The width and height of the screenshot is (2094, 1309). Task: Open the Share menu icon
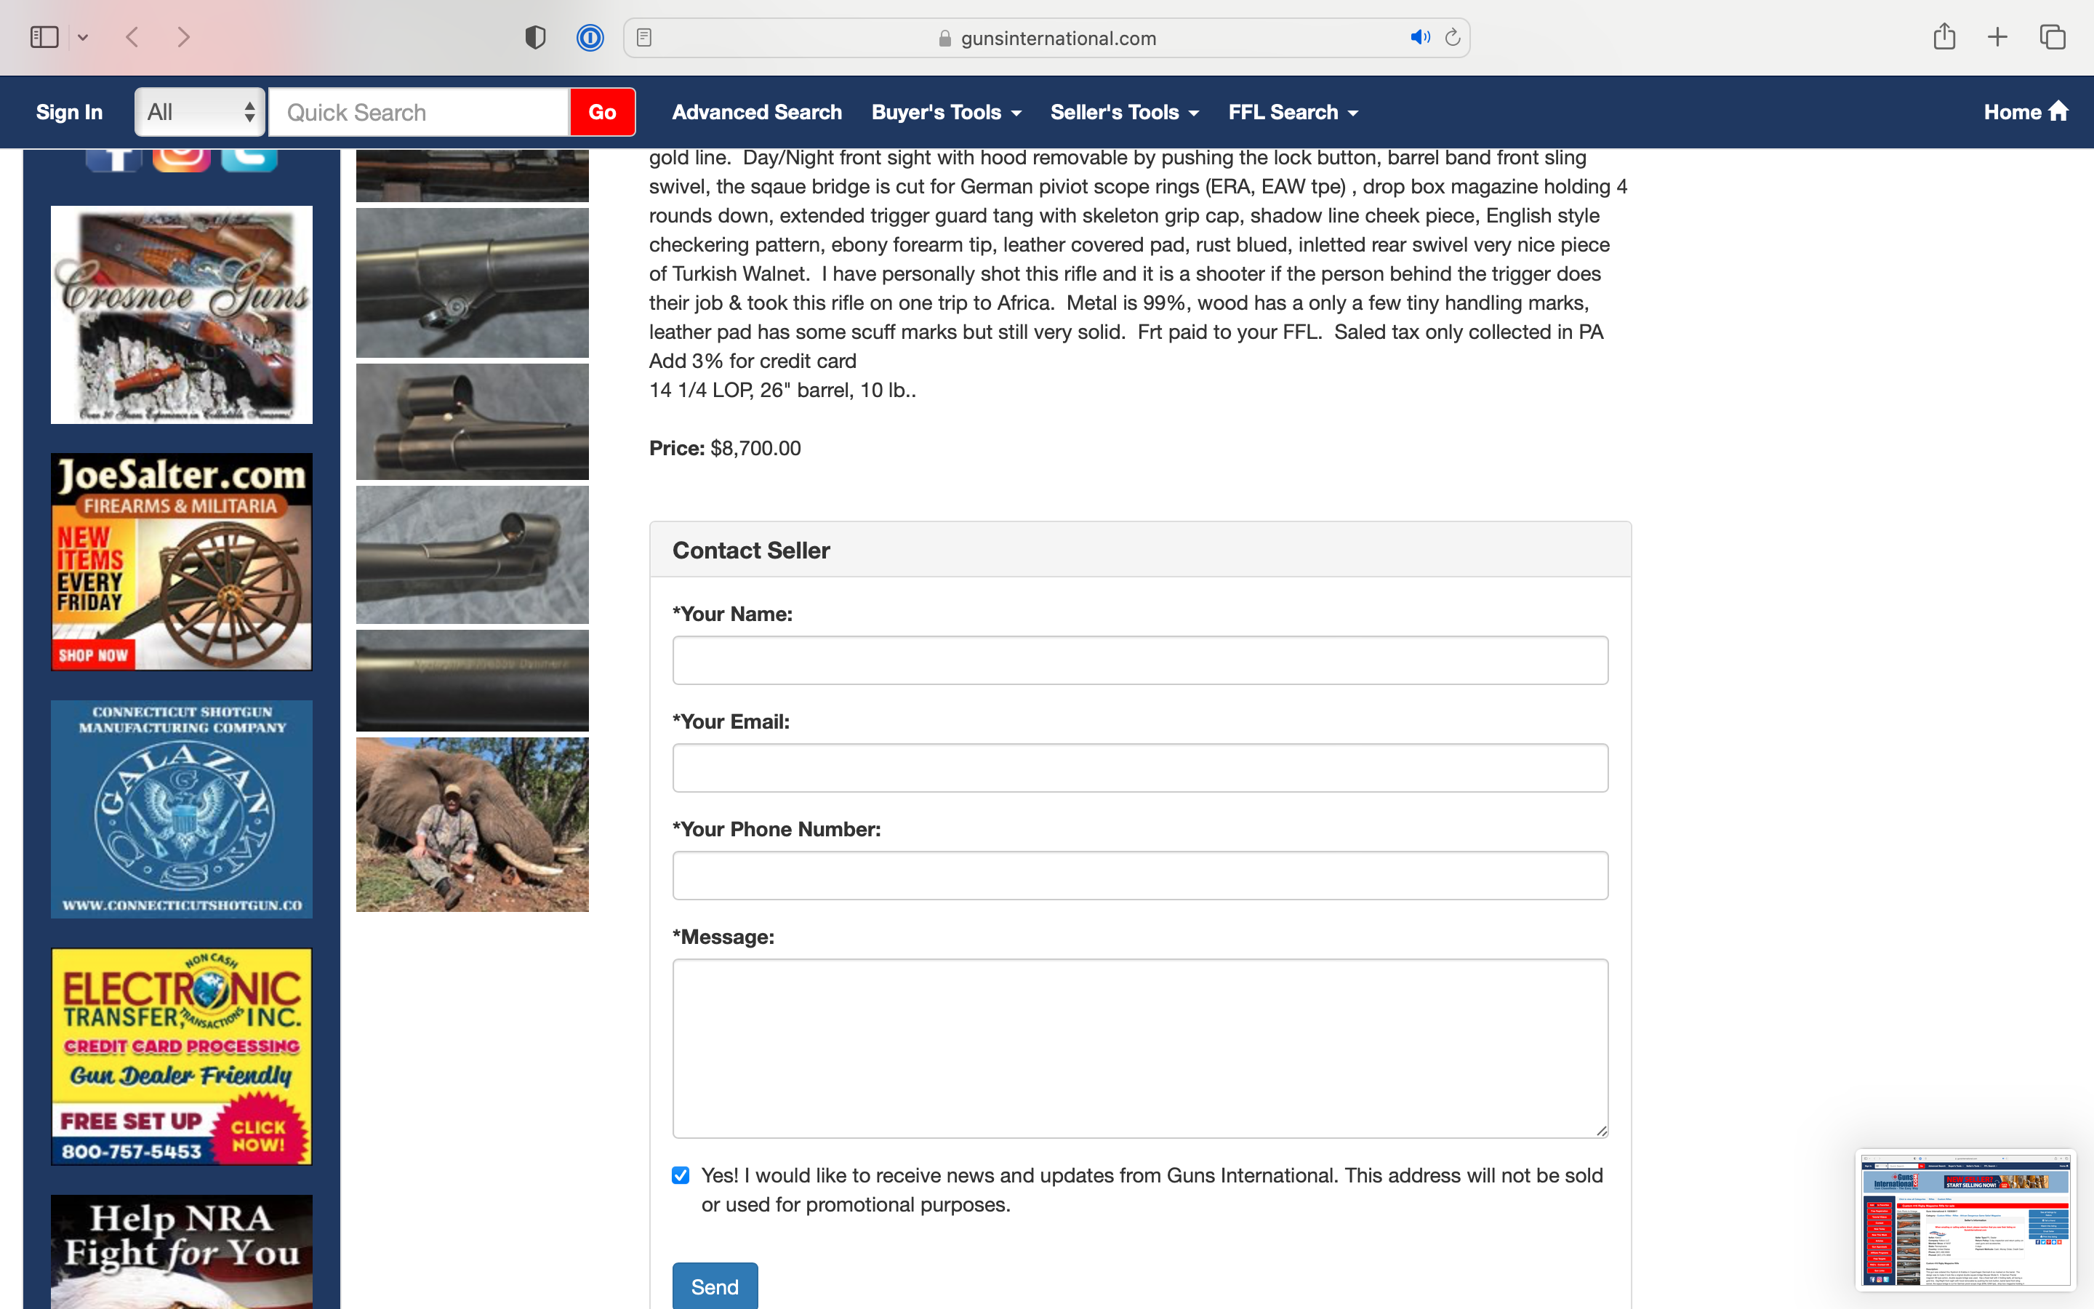click(x=1944, y=36)
